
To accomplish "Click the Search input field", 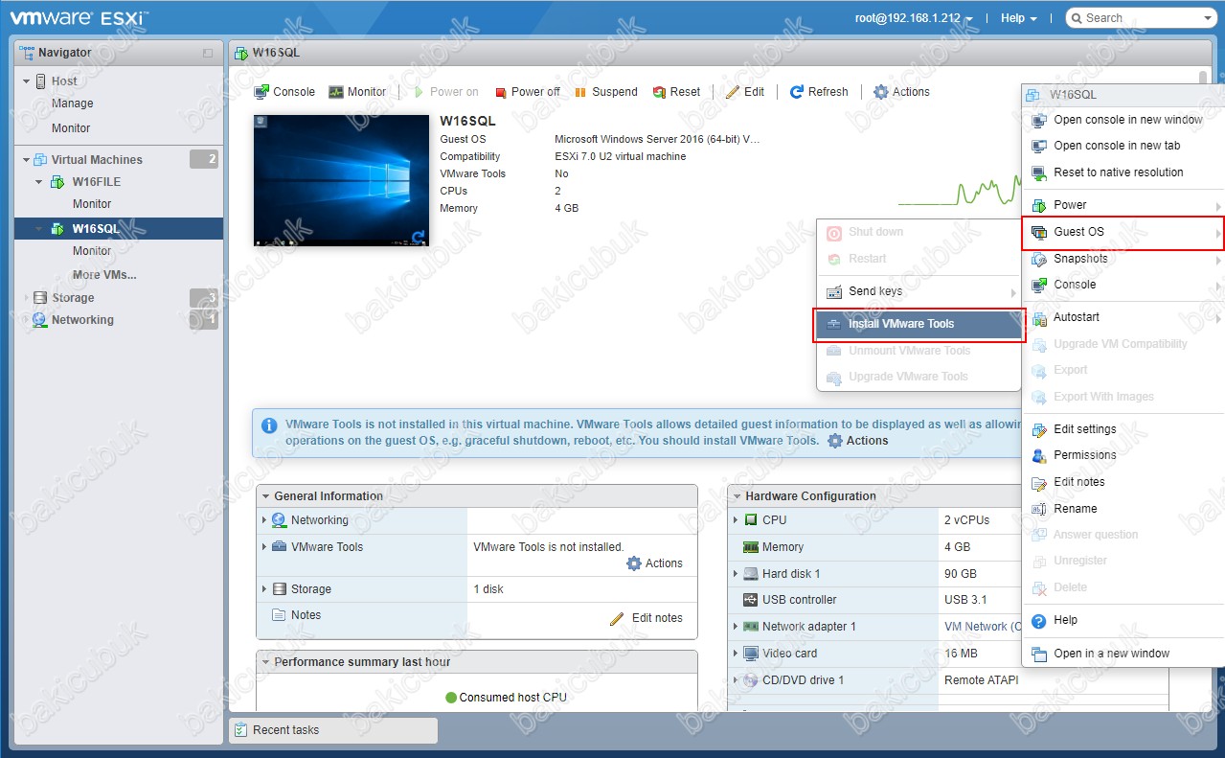I will point(1142,18).
